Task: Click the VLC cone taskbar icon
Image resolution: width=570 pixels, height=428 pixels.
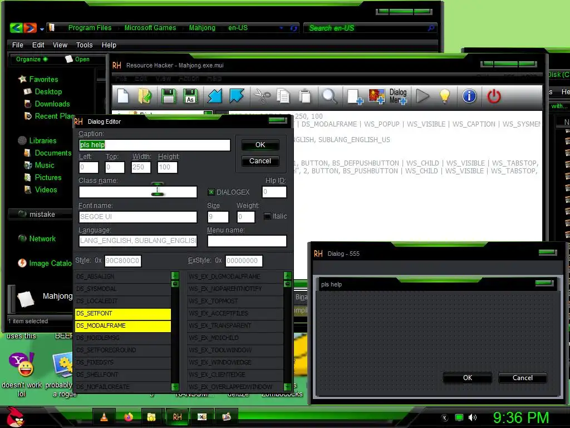Action: tap(104, 417)
